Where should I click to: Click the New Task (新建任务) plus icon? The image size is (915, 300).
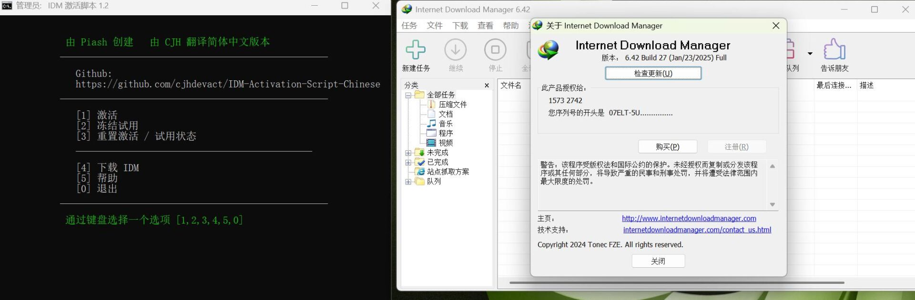(x=416, y=50)
